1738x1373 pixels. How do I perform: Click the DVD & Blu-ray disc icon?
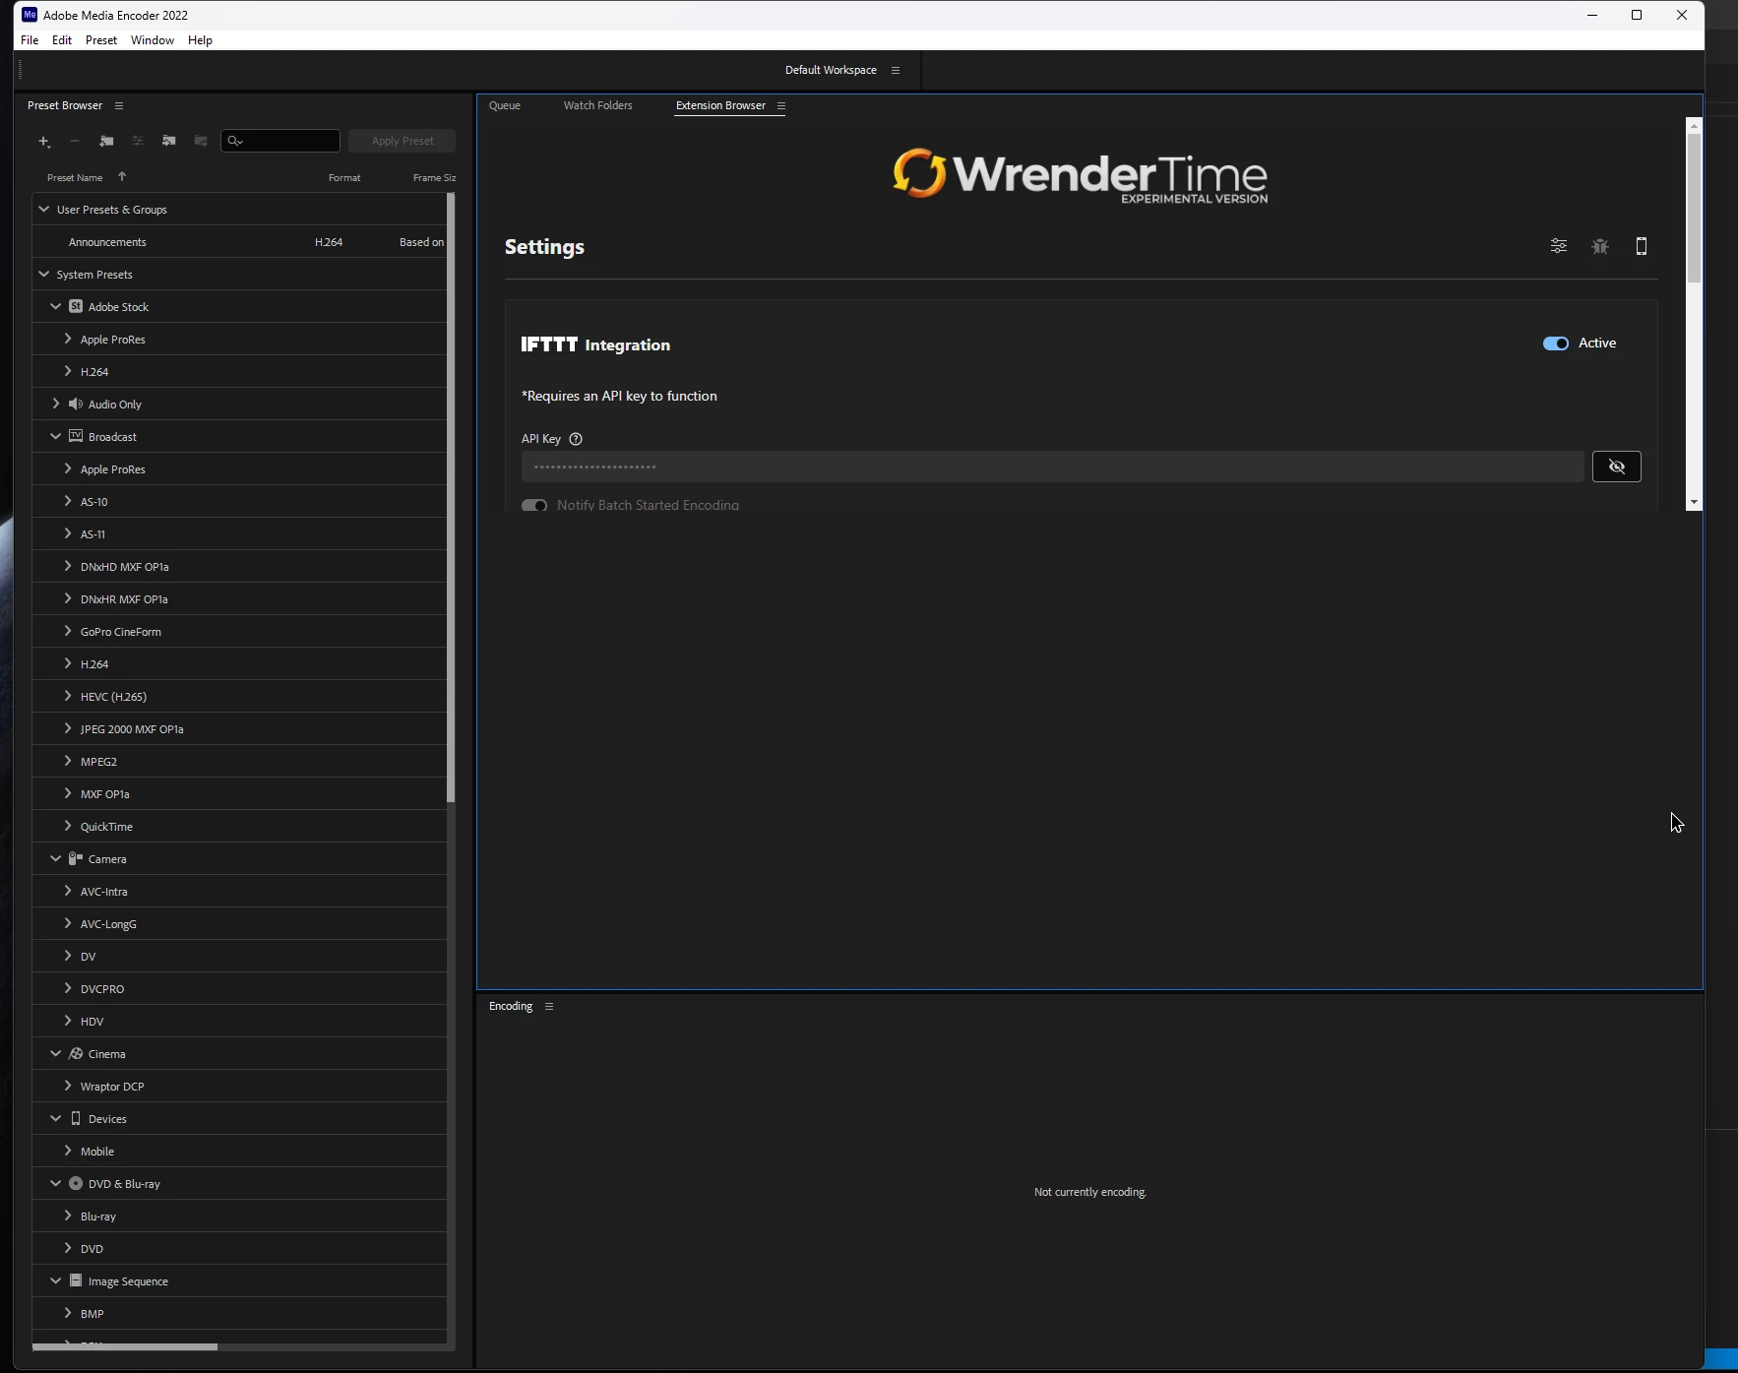tap(76, 1183)
